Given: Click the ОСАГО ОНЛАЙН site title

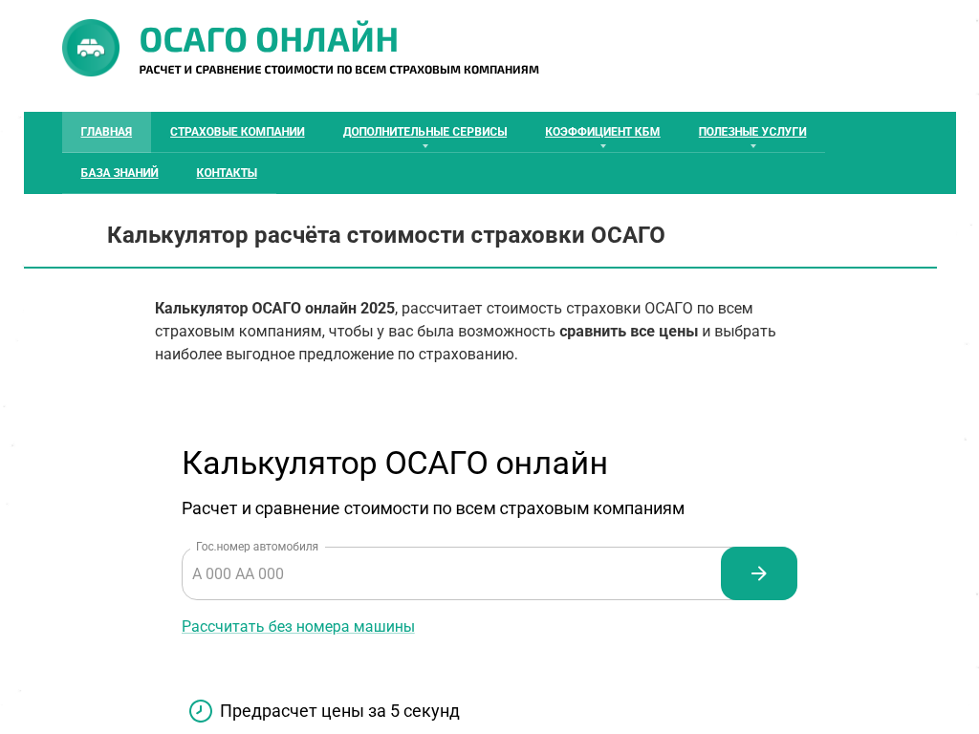Looking at the screenshot, I should pyautogui.click(x=269, y=40).
